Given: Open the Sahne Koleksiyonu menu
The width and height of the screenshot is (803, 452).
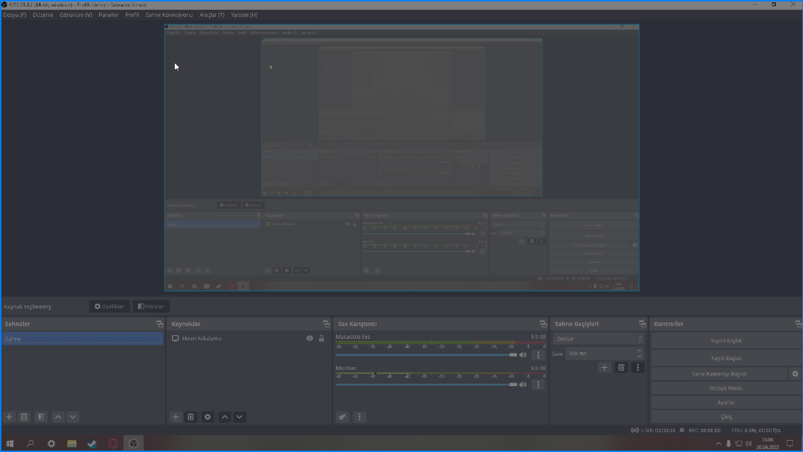Looking at the screenshot, I should (x=169, y=15).
